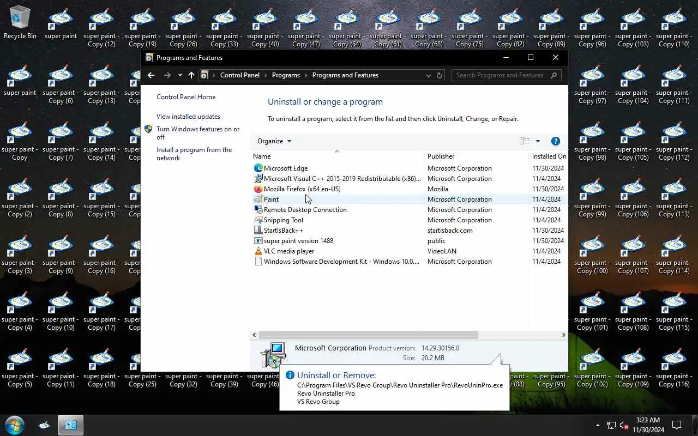Viewport: 698px width, 436px height.
Task: Select the 'super paint - Copy (54)' desktop icon
Action: (x=347, y=27)
